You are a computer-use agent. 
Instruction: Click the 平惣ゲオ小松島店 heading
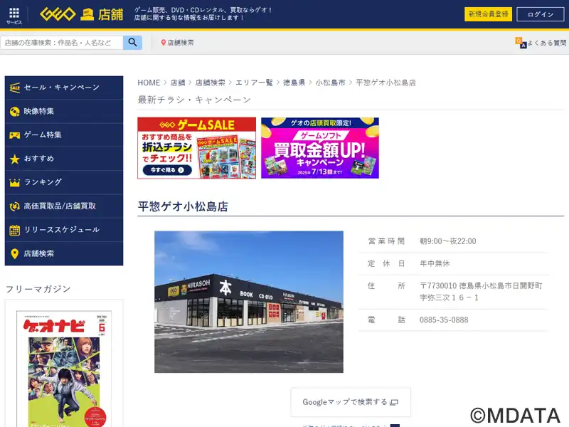(x=183, y=206)
